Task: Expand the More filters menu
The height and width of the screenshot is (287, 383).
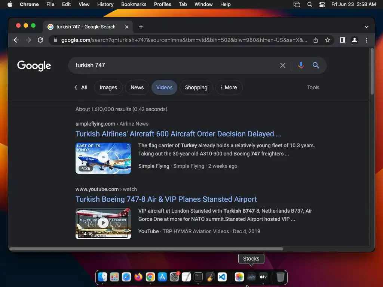Action: [x=229, y=87]
